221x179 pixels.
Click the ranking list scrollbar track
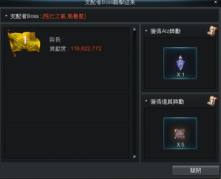point(134,93)
